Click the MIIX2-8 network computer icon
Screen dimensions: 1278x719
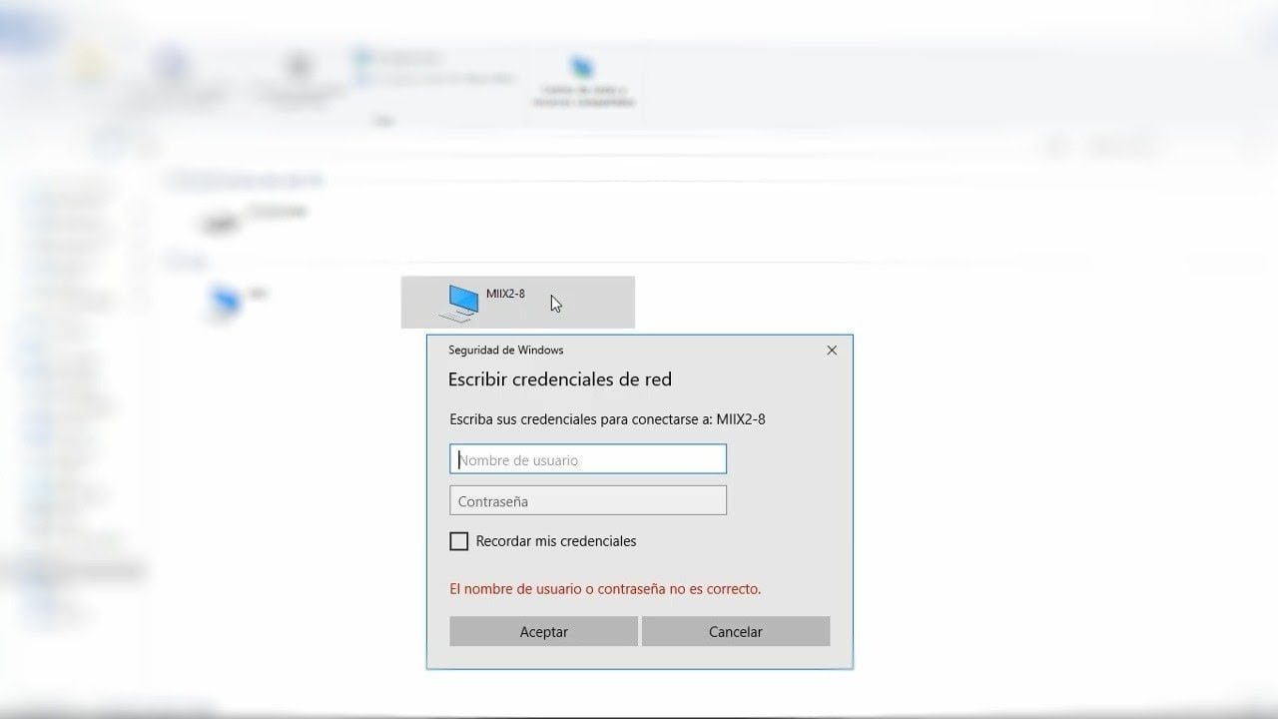point(459,303)
